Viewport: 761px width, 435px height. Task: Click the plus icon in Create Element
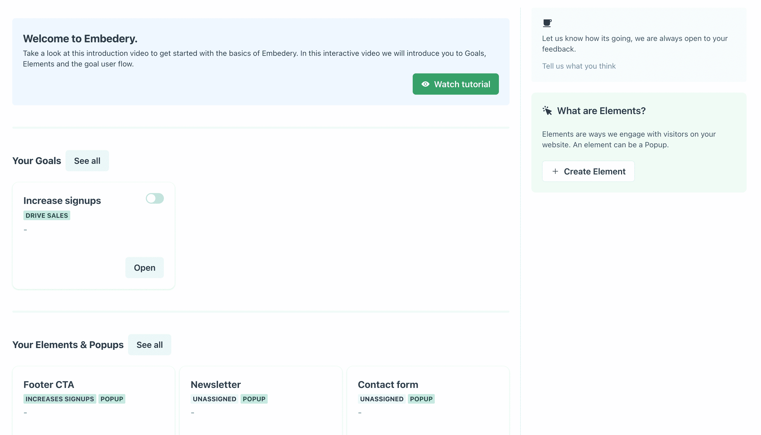[x=555, y=171]
